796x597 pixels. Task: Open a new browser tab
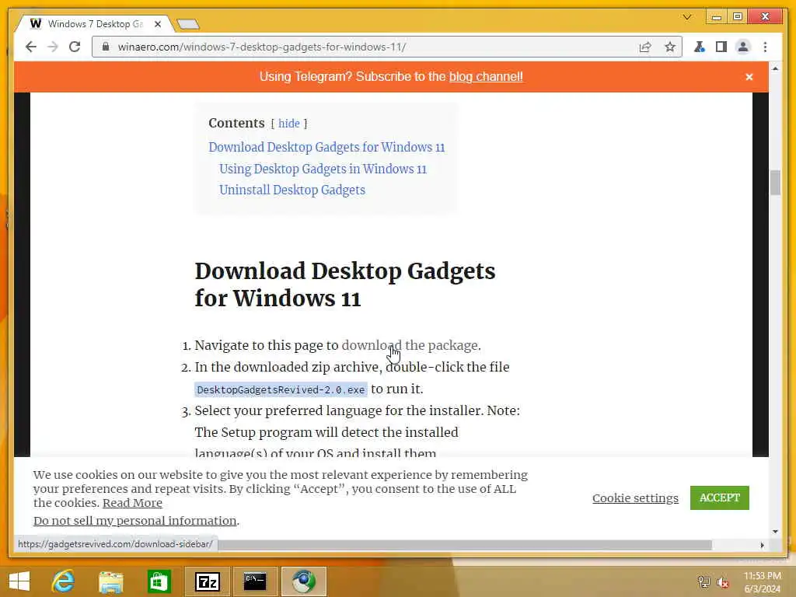coord(188,24)
